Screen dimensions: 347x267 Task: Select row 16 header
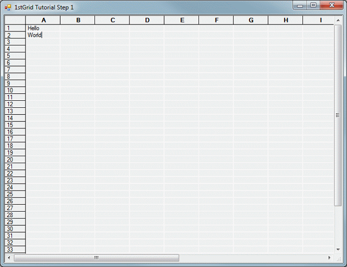tap(15, 132)
